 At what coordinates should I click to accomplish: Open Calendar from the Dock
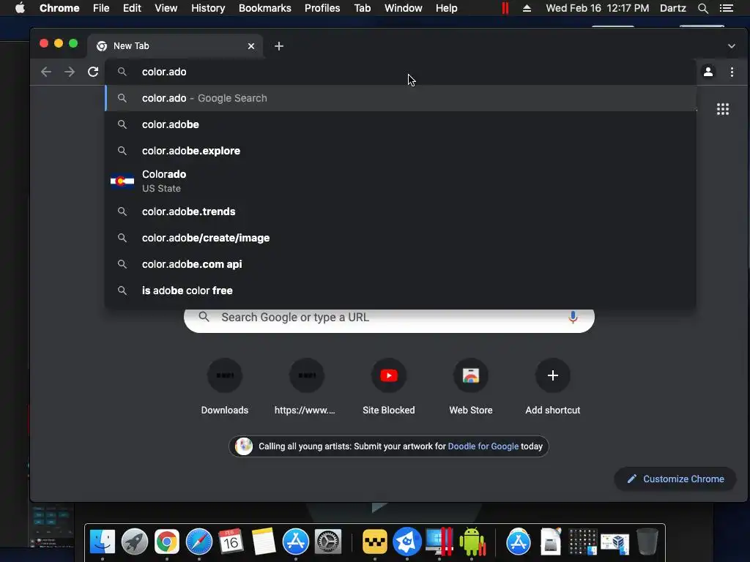click(231, 542)
